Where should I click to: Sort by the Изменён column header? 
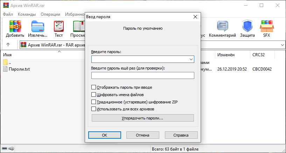tap(226, 55)
